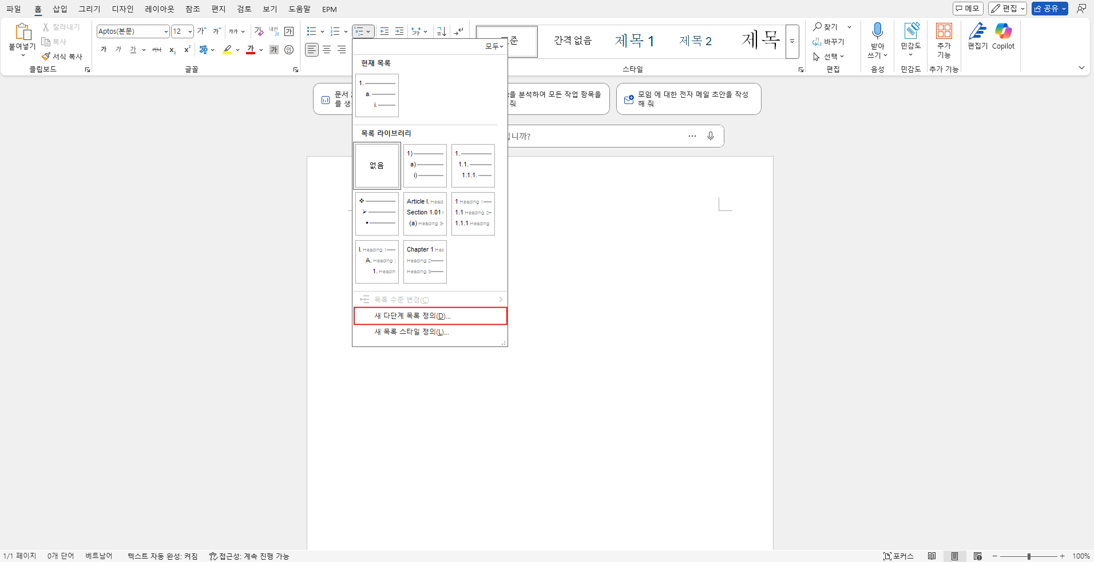1094x562 pixels.
Task: Click the Dictate microphone icon
Action: [x=877, y=30]
